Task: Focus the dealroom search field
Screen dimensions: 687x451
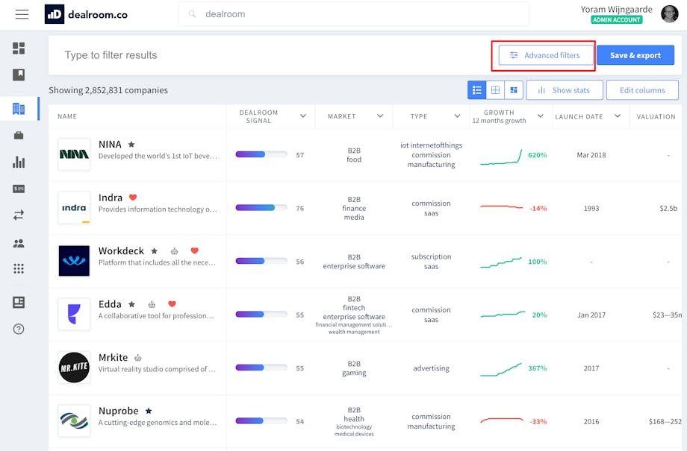Action: 353,14
